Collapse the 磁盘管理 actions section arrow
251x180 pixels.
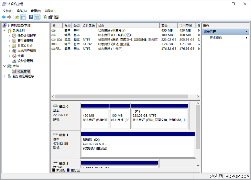246,32
